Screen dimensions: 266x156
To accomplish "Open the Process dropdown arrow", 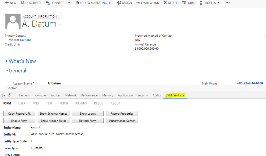I will pos(218,3).
